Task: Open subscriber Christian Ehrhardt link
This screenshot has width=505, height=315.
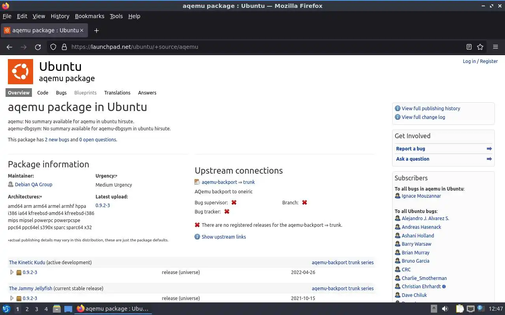Action: click(421, 286)
